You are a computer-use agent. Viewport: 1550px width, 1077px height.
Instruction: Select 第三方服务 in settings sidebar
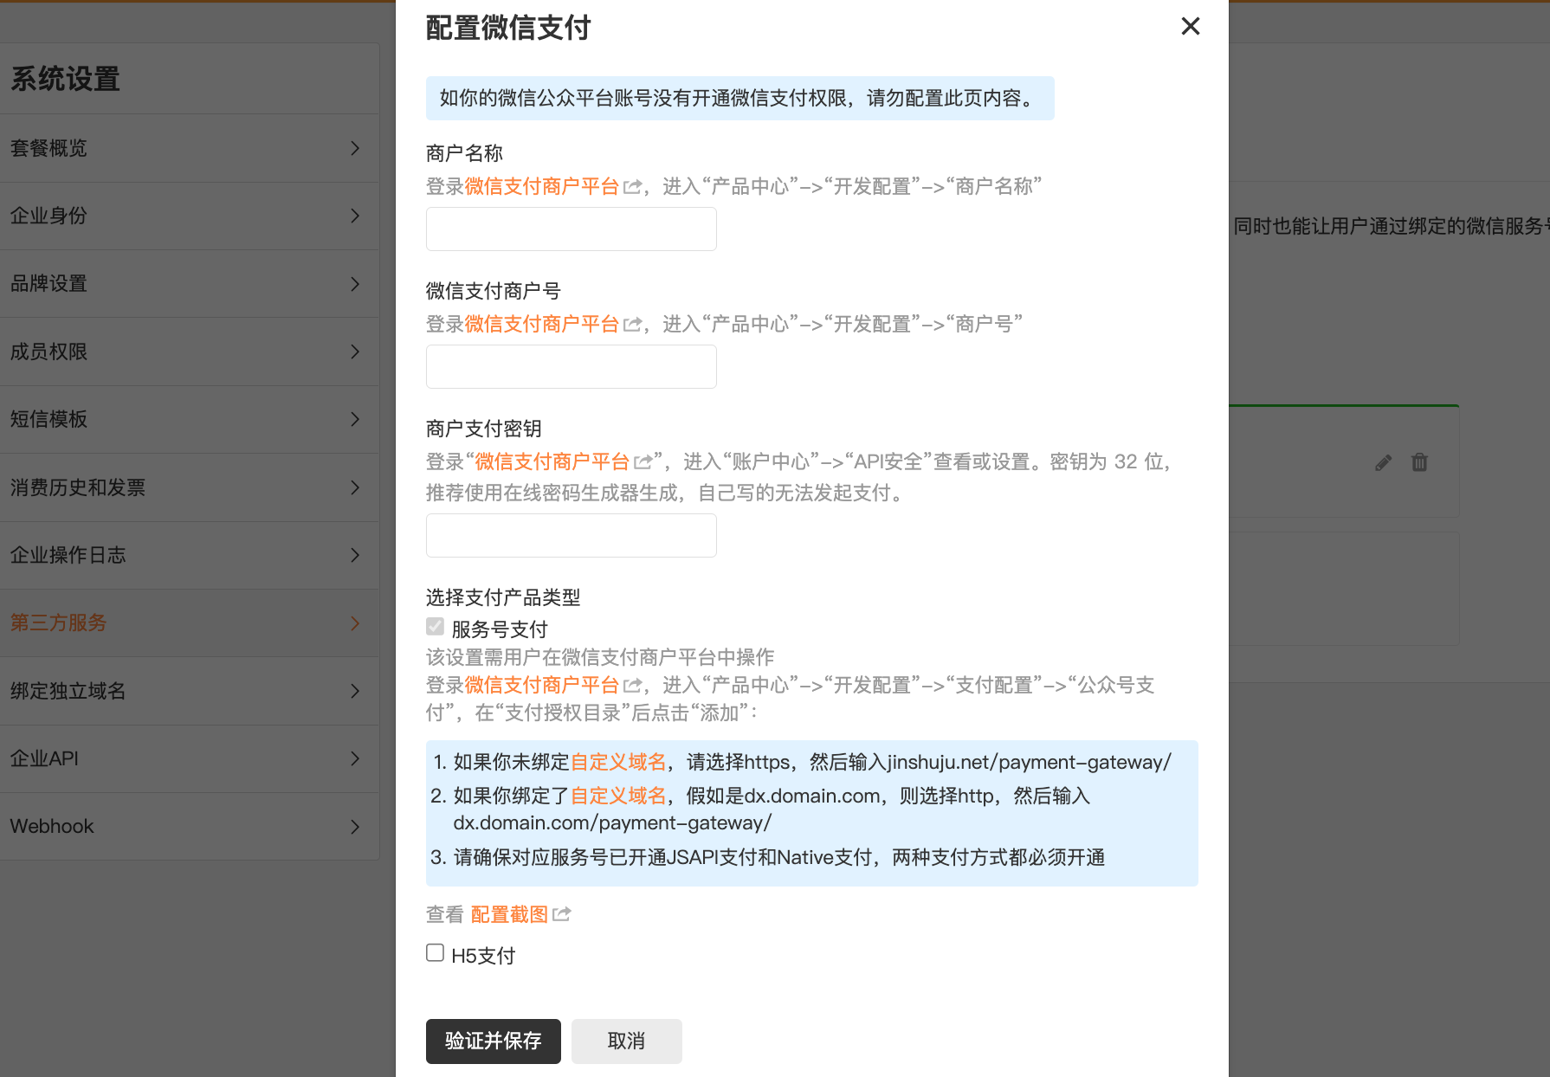(x=190, y=623)
